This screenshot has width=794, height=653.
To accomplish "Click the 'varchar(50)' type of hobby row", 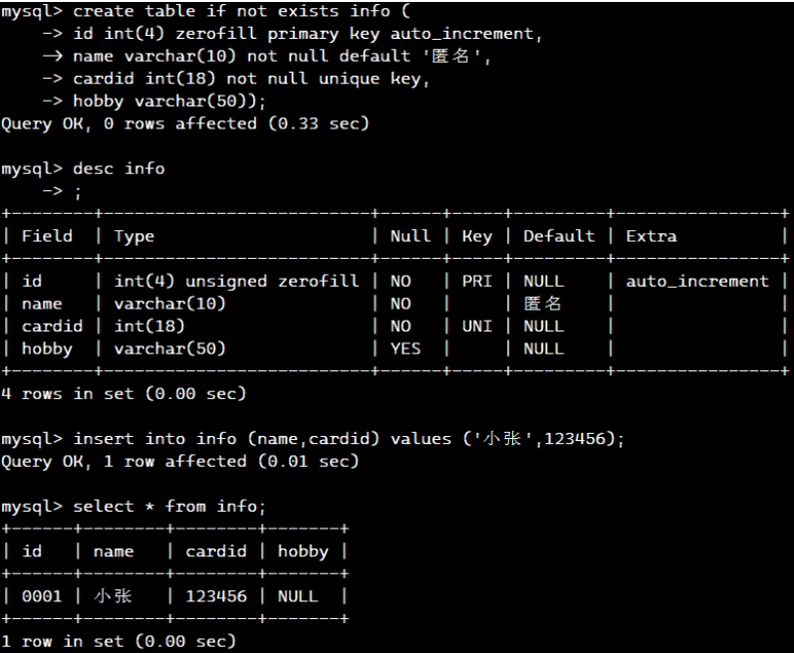I will coord(169,349).
